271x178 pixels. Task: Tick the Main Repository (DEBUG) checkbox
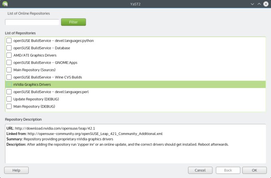pyautogui.click(x=9, y=106)
